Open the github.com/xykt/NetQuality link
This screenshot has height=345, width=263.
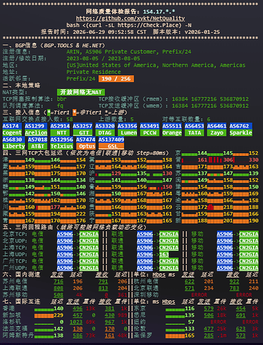pyautogui.click(x=130, y=19)
